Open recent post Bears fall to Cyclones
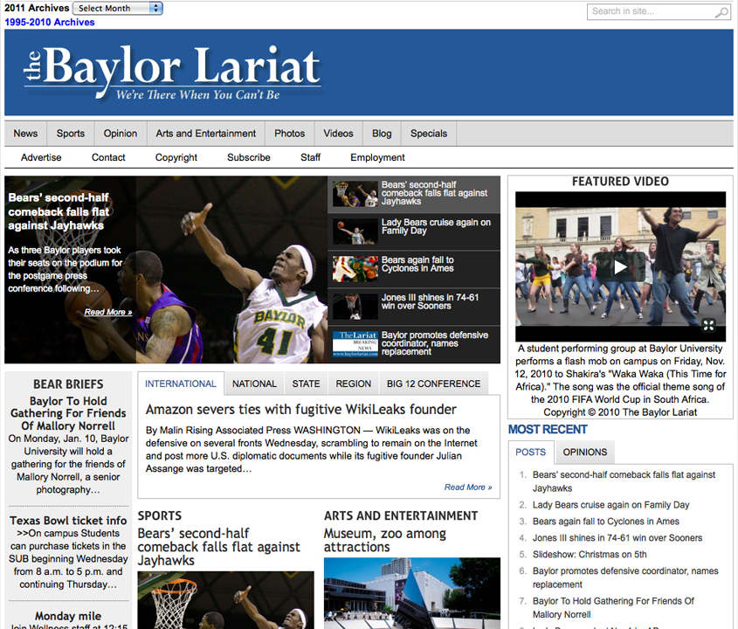738x629 pixels. pyautogui.click(x=606, y=522)
